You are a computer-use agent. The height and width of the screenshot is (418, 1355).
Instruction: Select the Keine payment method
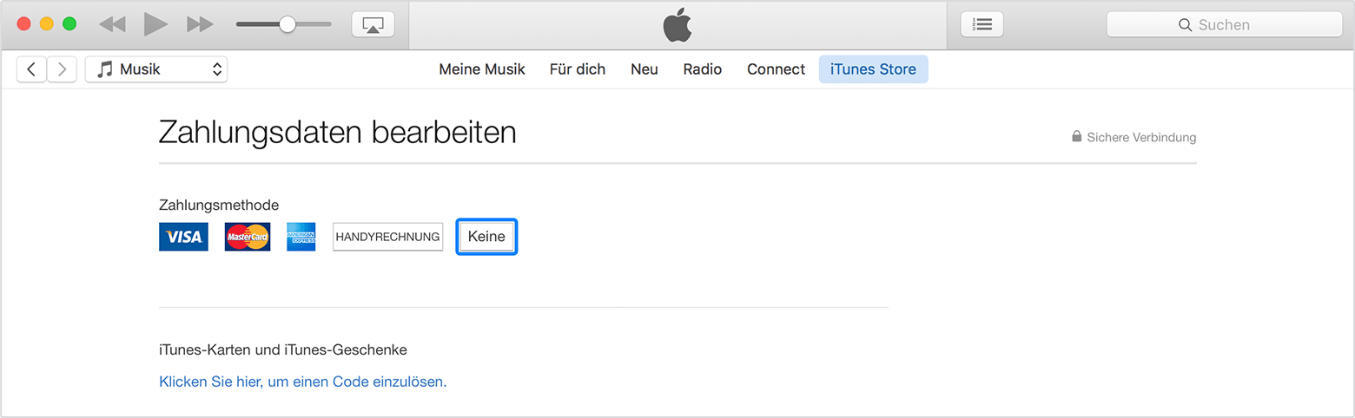tap(486, 237)
